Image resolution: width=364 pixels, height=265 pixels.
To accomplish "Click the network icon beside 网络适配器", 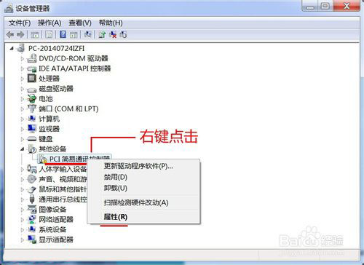I will pyautogui.click(x=32, y=219).
